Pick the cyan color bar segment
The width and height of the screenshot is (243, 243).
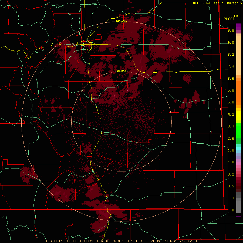pyautogui.click(x=238, y=148)
